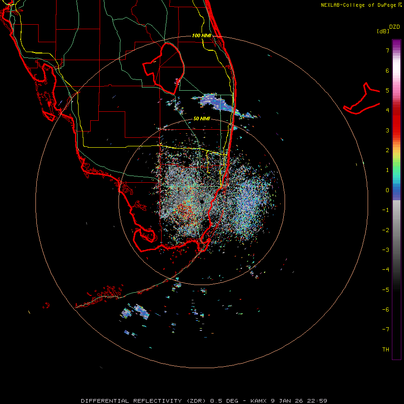
Task: Click the -4 value on the color scale
Action: coord(386,270)
